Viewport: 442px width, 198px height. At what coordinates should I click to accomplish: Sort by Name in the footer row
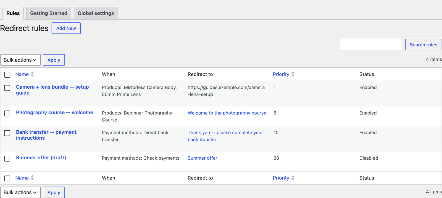click(x=22, y=178)
